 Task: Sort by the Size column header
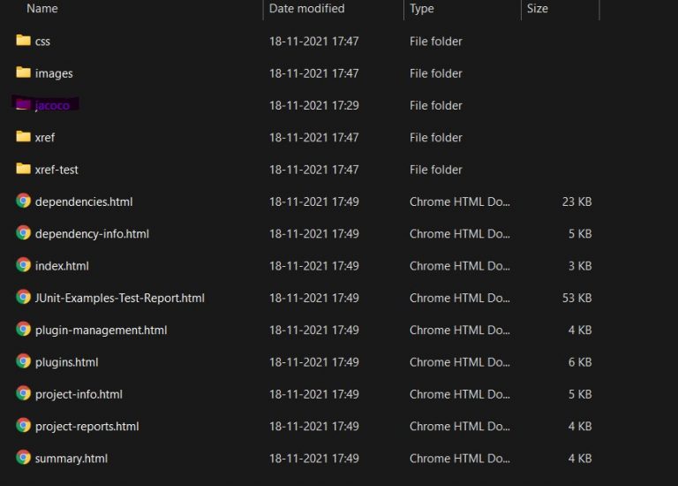click(x=538, y=9)
